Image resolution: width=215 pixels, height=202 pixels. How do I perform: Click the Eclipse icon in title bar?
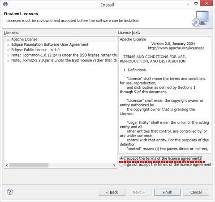(5, 4)
